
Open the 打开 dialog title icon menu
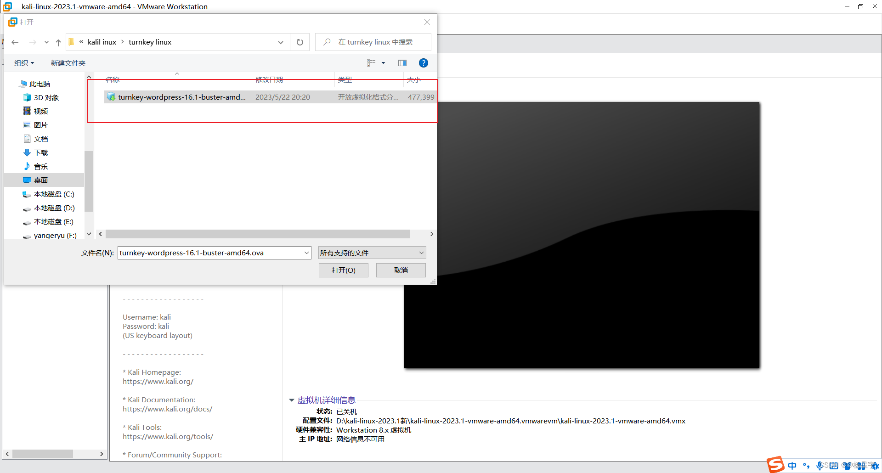[12, 22]
